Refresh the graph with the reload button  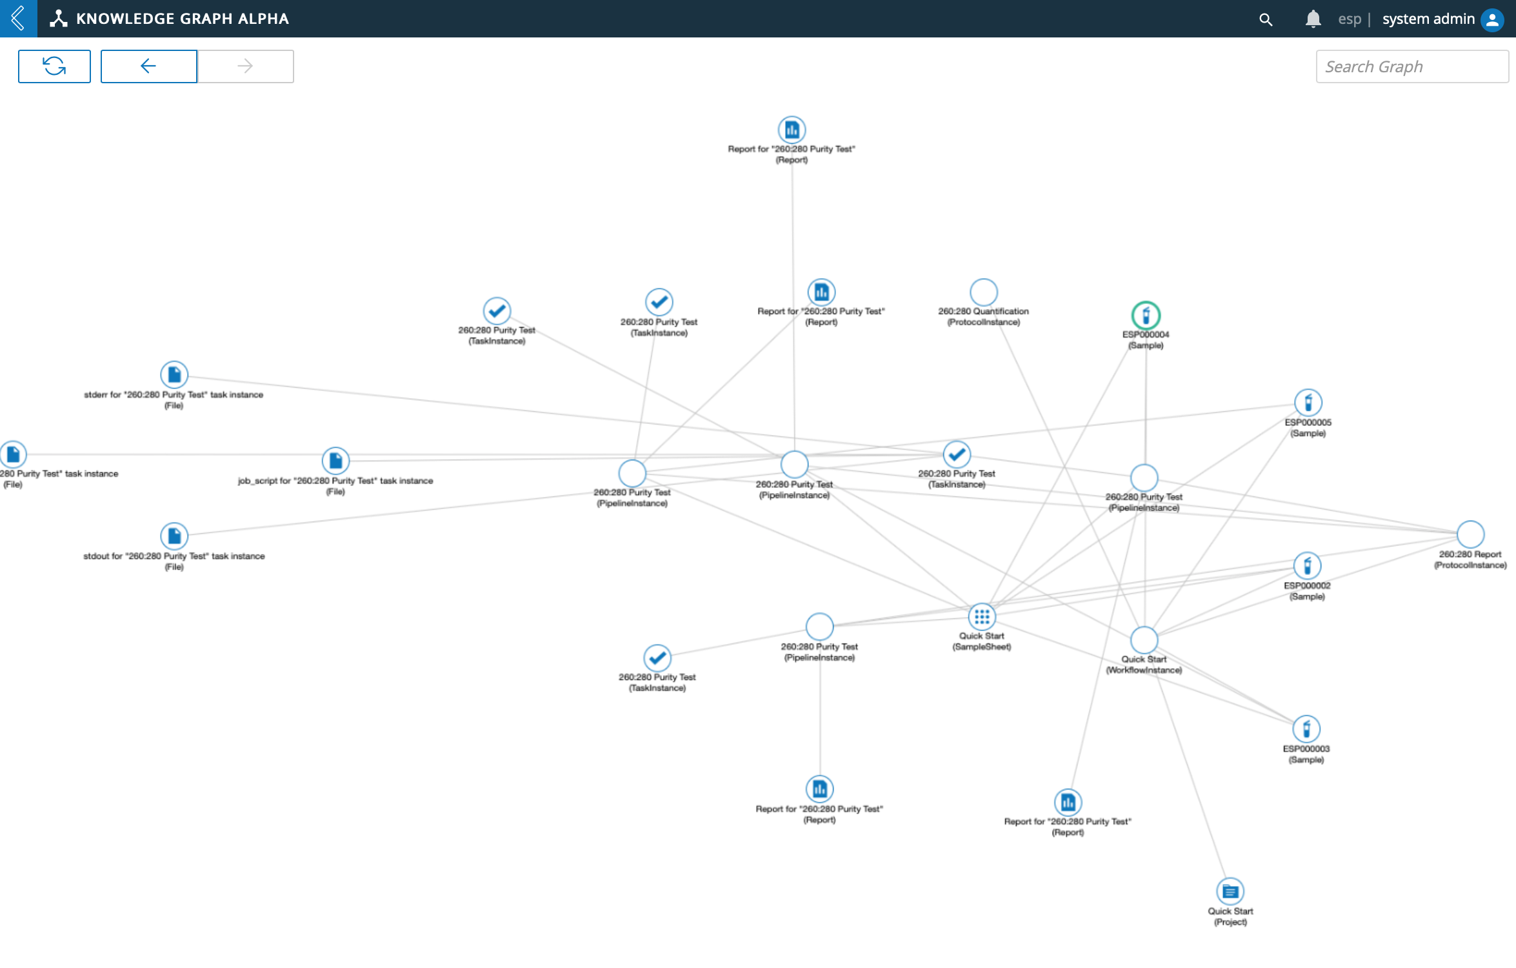point(54,66)
